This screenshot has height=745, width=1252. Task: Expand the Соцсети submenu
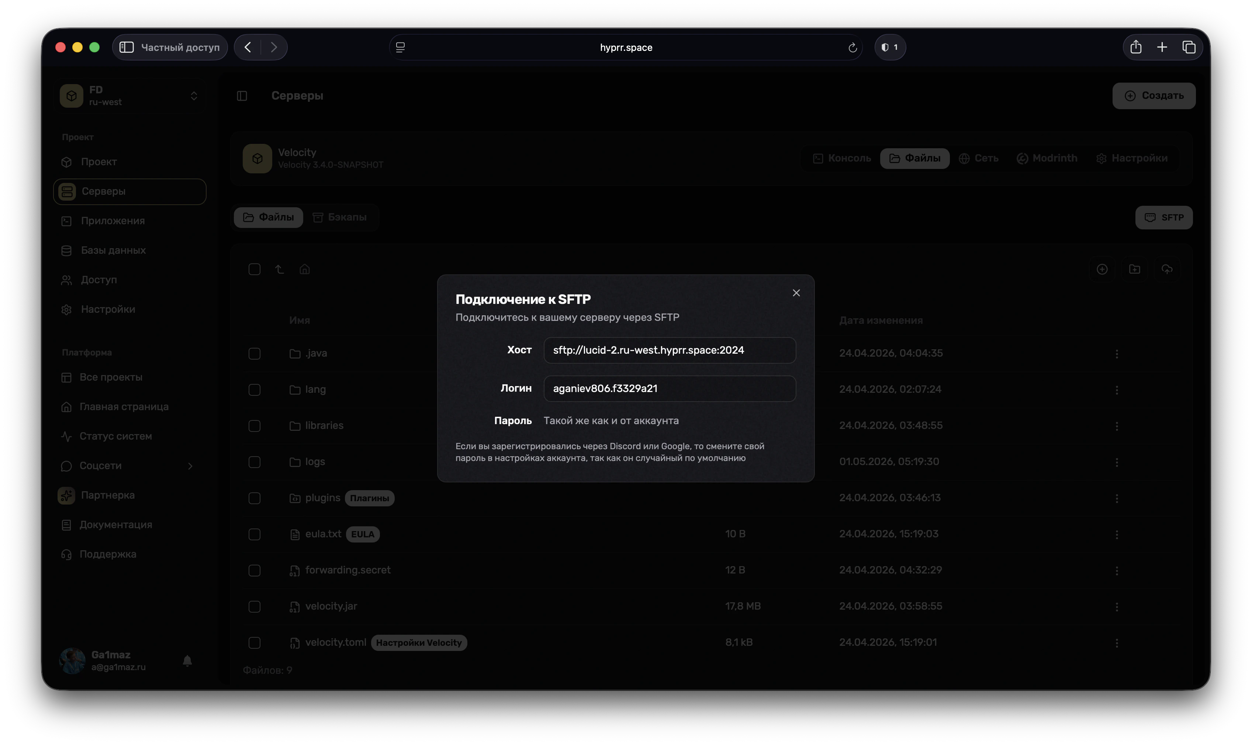click(130, 465)
